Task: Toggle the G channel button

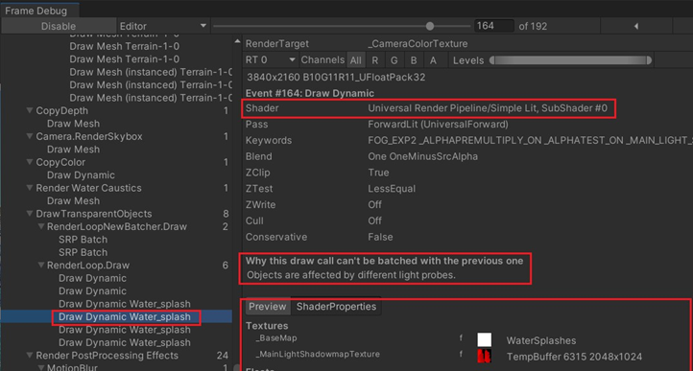Action: coord(394,60)
